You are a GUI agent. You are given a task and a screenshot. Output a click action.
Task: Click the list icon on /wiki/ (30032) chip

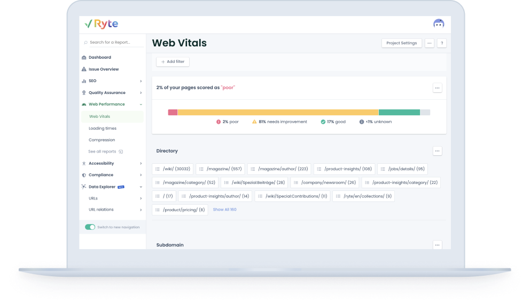[158, 169]
